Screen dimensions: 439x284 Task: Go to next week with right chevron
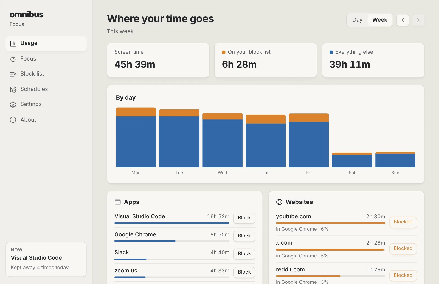pos(418,20)
